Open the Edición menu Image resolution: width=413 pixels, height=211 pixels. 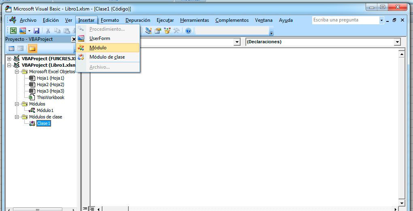point(51,20)
